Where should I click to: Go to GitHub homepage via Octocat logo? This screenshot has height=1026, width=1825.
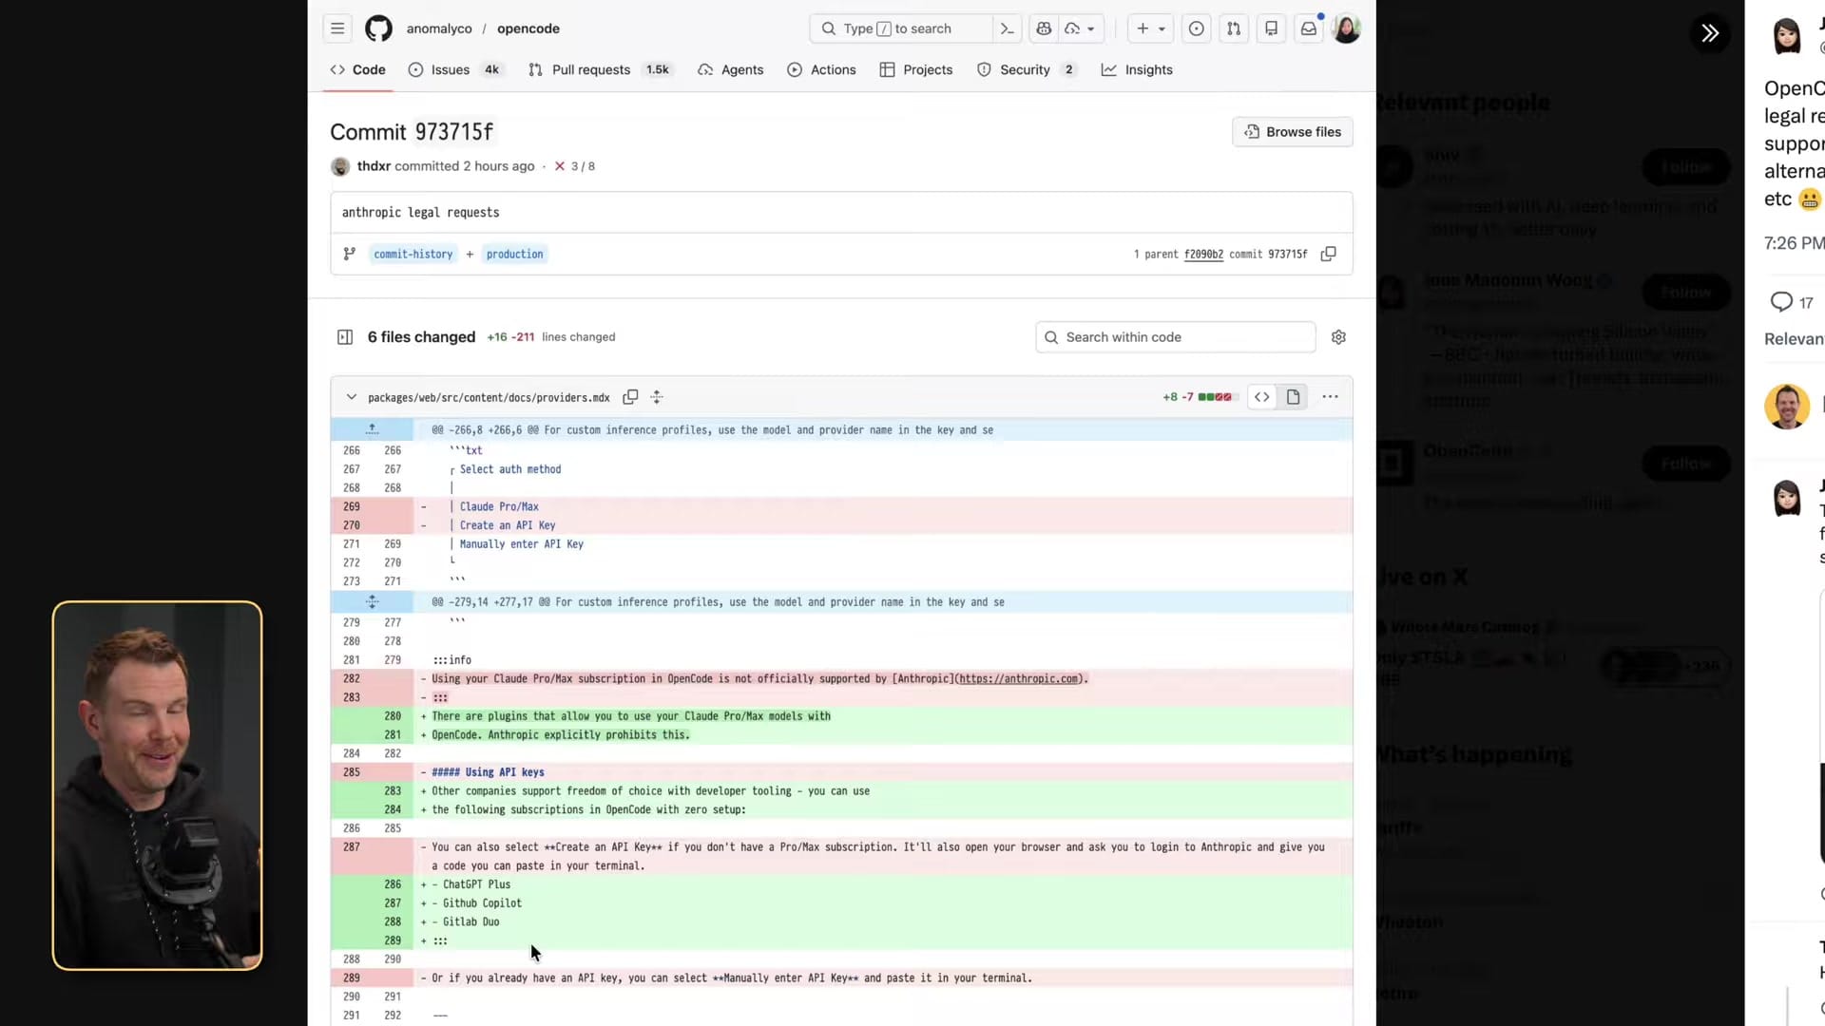(378, 28)
